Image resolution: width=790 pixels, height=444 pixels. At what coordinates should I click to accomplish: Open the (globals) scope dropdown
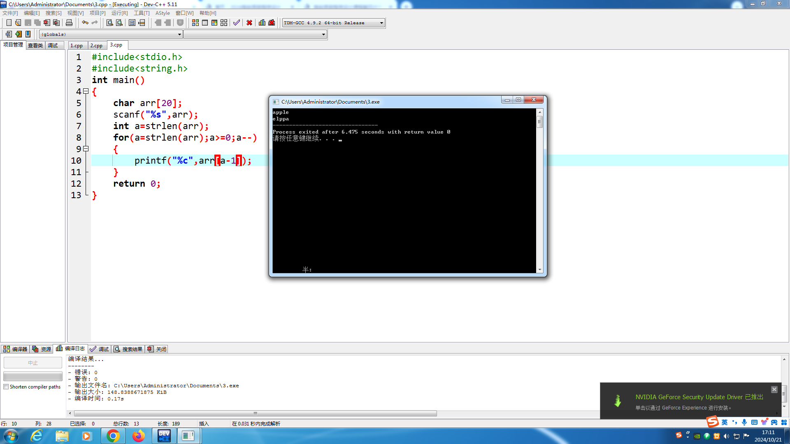179,35
